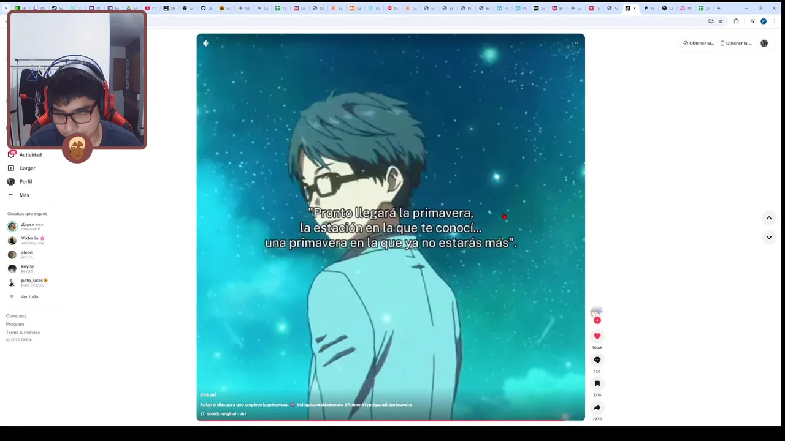Click the video progress bar
The image size is (785, 441).
391,420
